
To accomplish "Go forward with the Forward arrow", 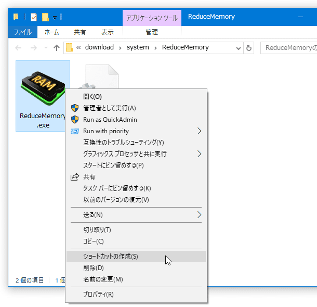I will (x=34, y=48).
